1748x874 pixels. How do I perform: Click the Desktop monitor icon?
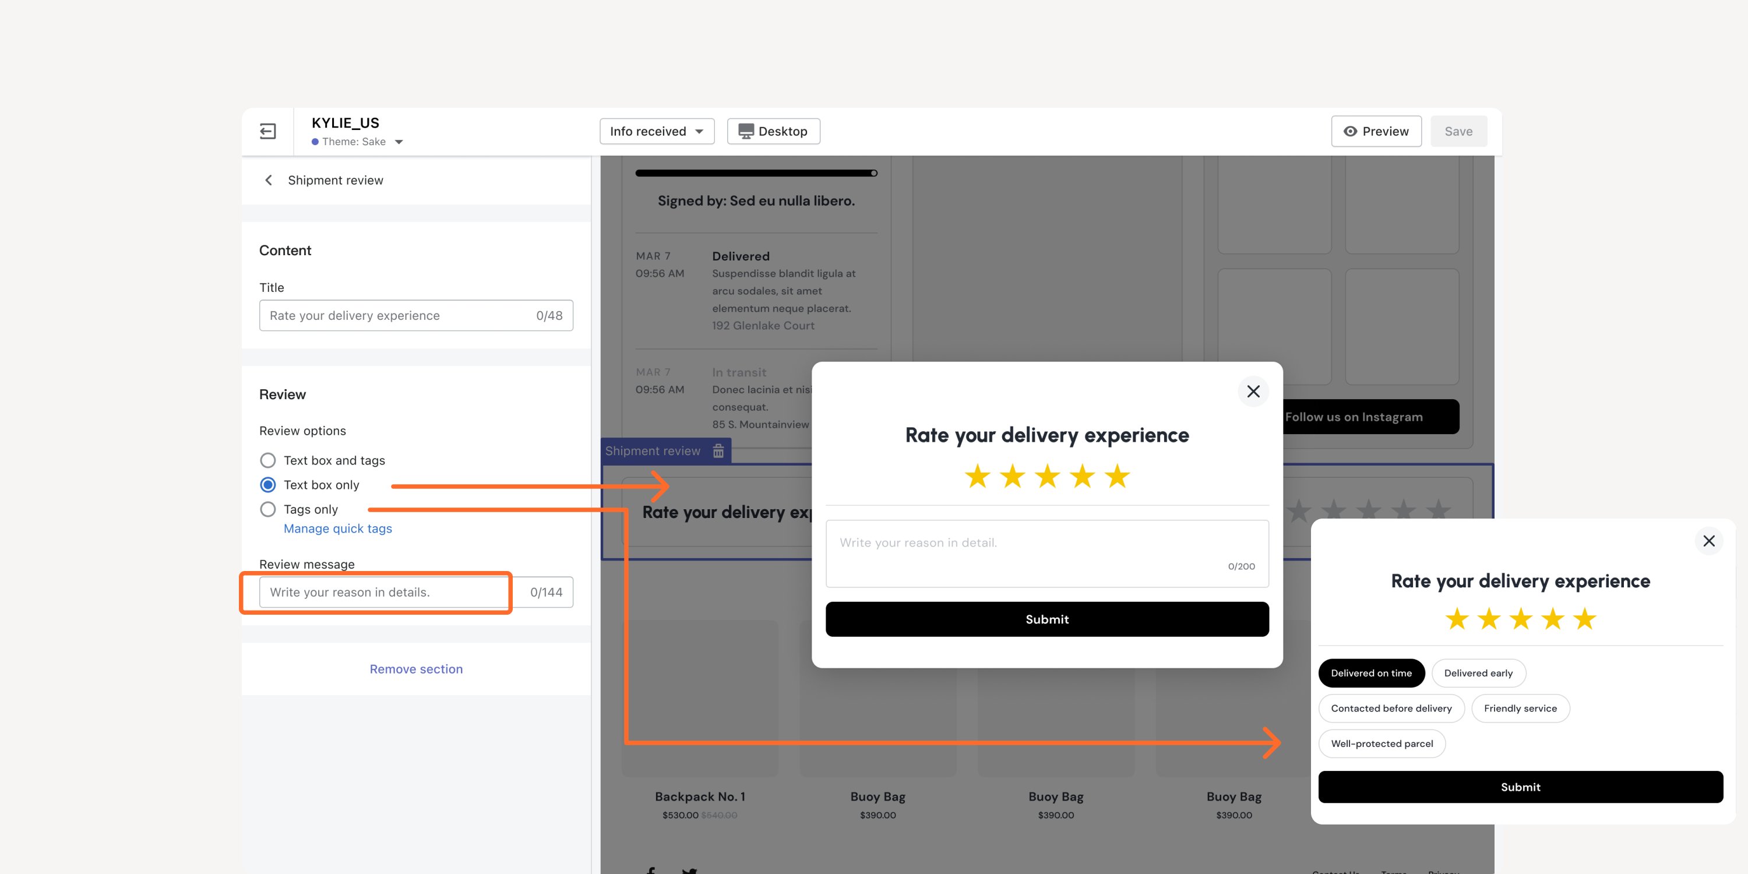[x=746, y=131]
